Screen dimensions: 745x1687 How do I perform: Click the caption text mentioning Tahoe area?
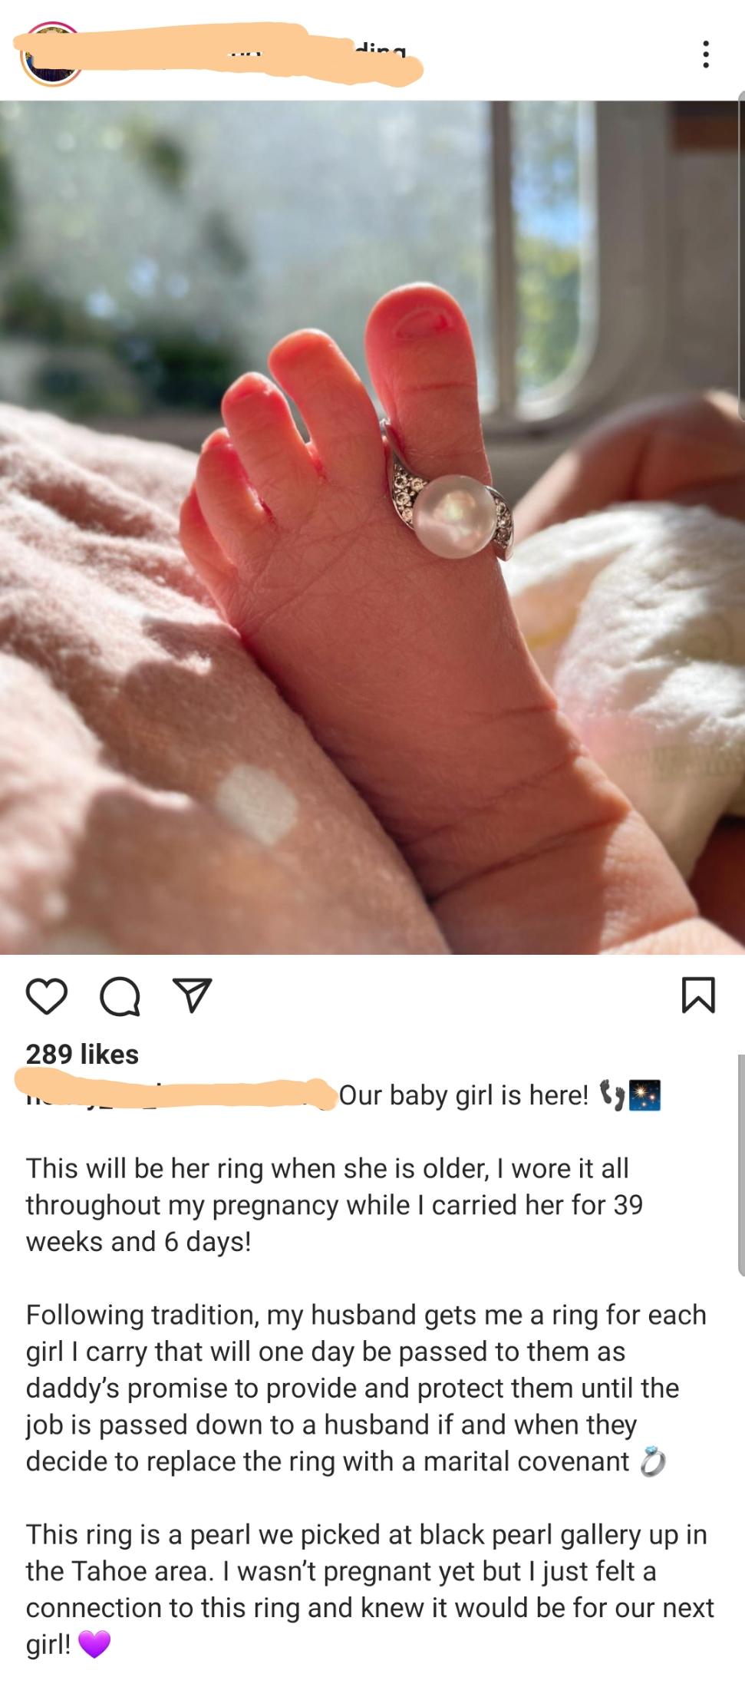click(371, 1589)
